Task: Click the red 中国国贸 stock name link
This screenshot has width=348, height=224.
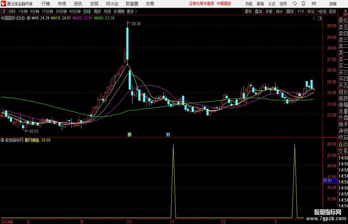Action: 224,4
